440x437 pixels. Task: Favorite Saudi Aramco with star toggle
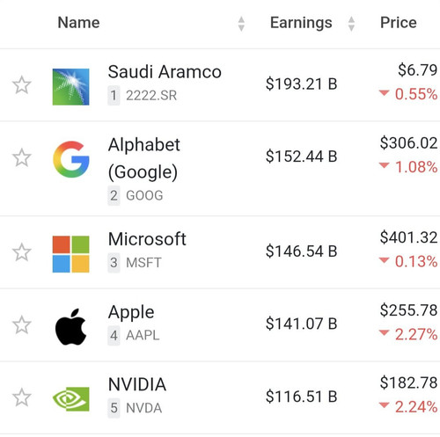coord(22,85)
